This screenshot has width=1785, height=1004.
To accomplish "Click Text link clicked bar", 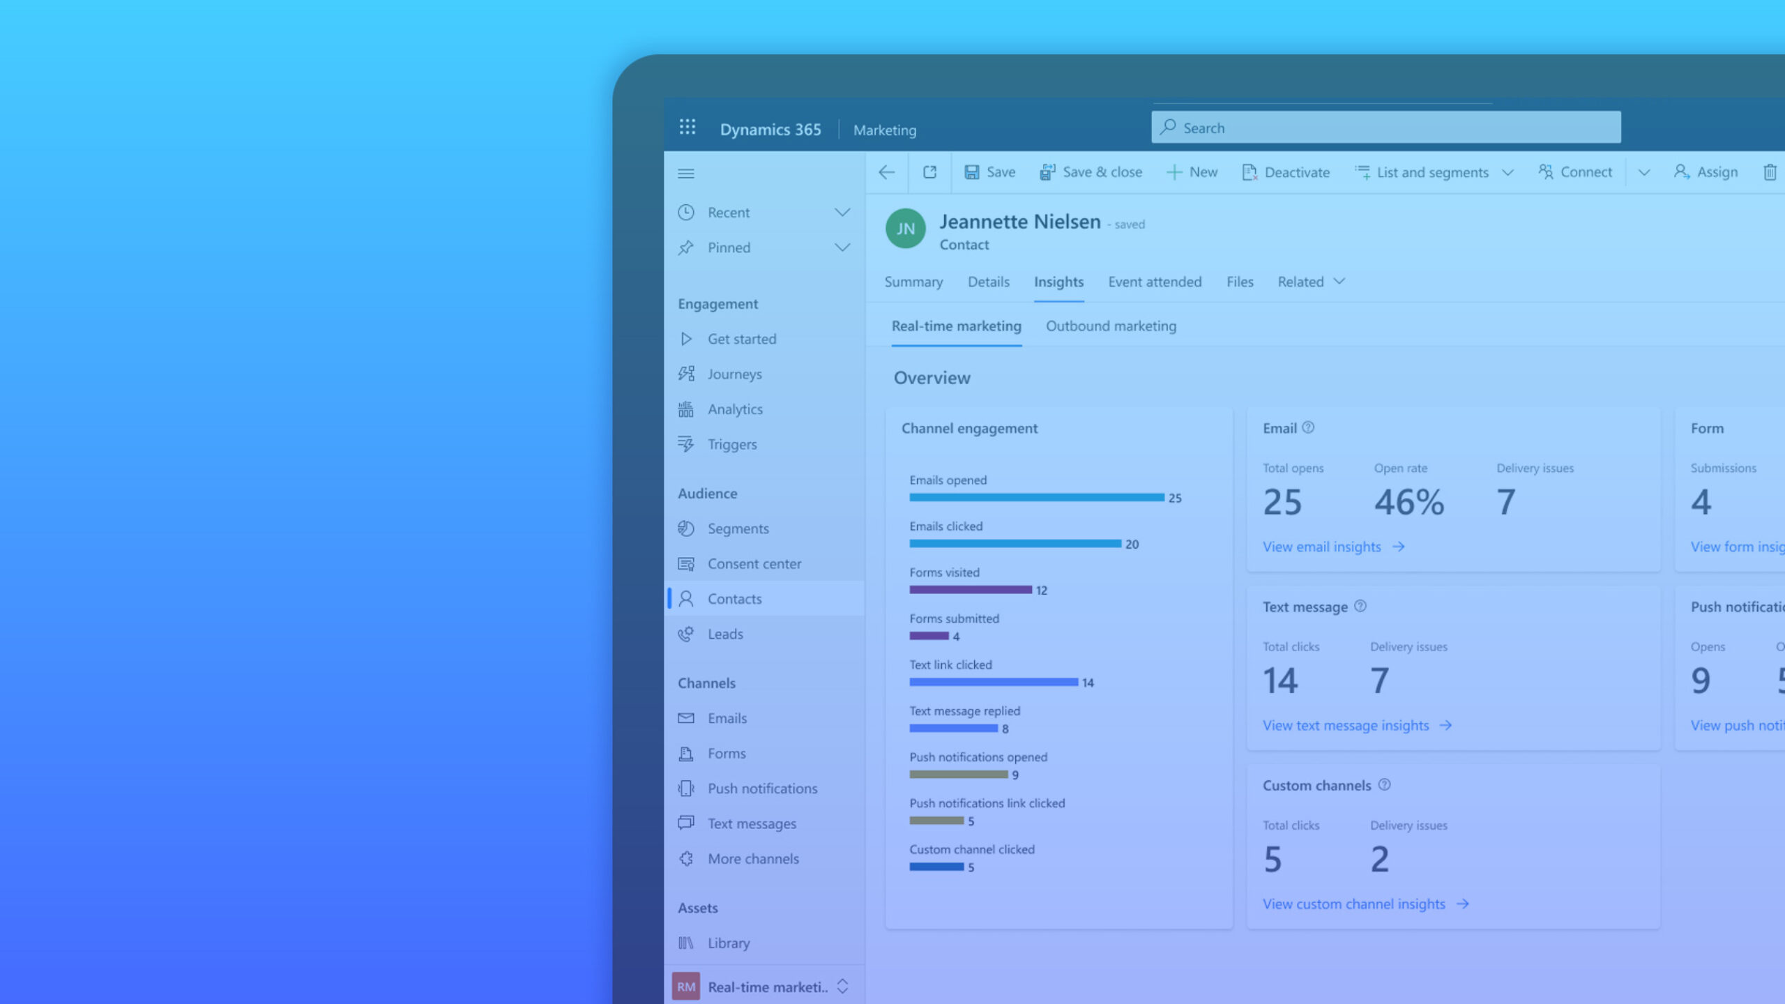I will tap(994, 683).
